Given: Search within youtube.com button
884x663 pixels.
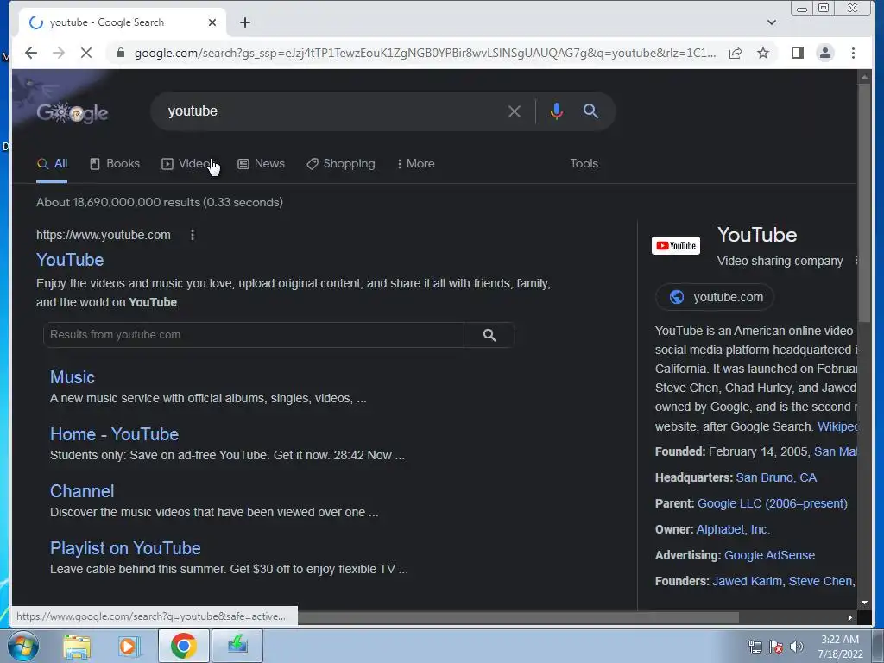Looking at the screenshot, I should [489, 335].
